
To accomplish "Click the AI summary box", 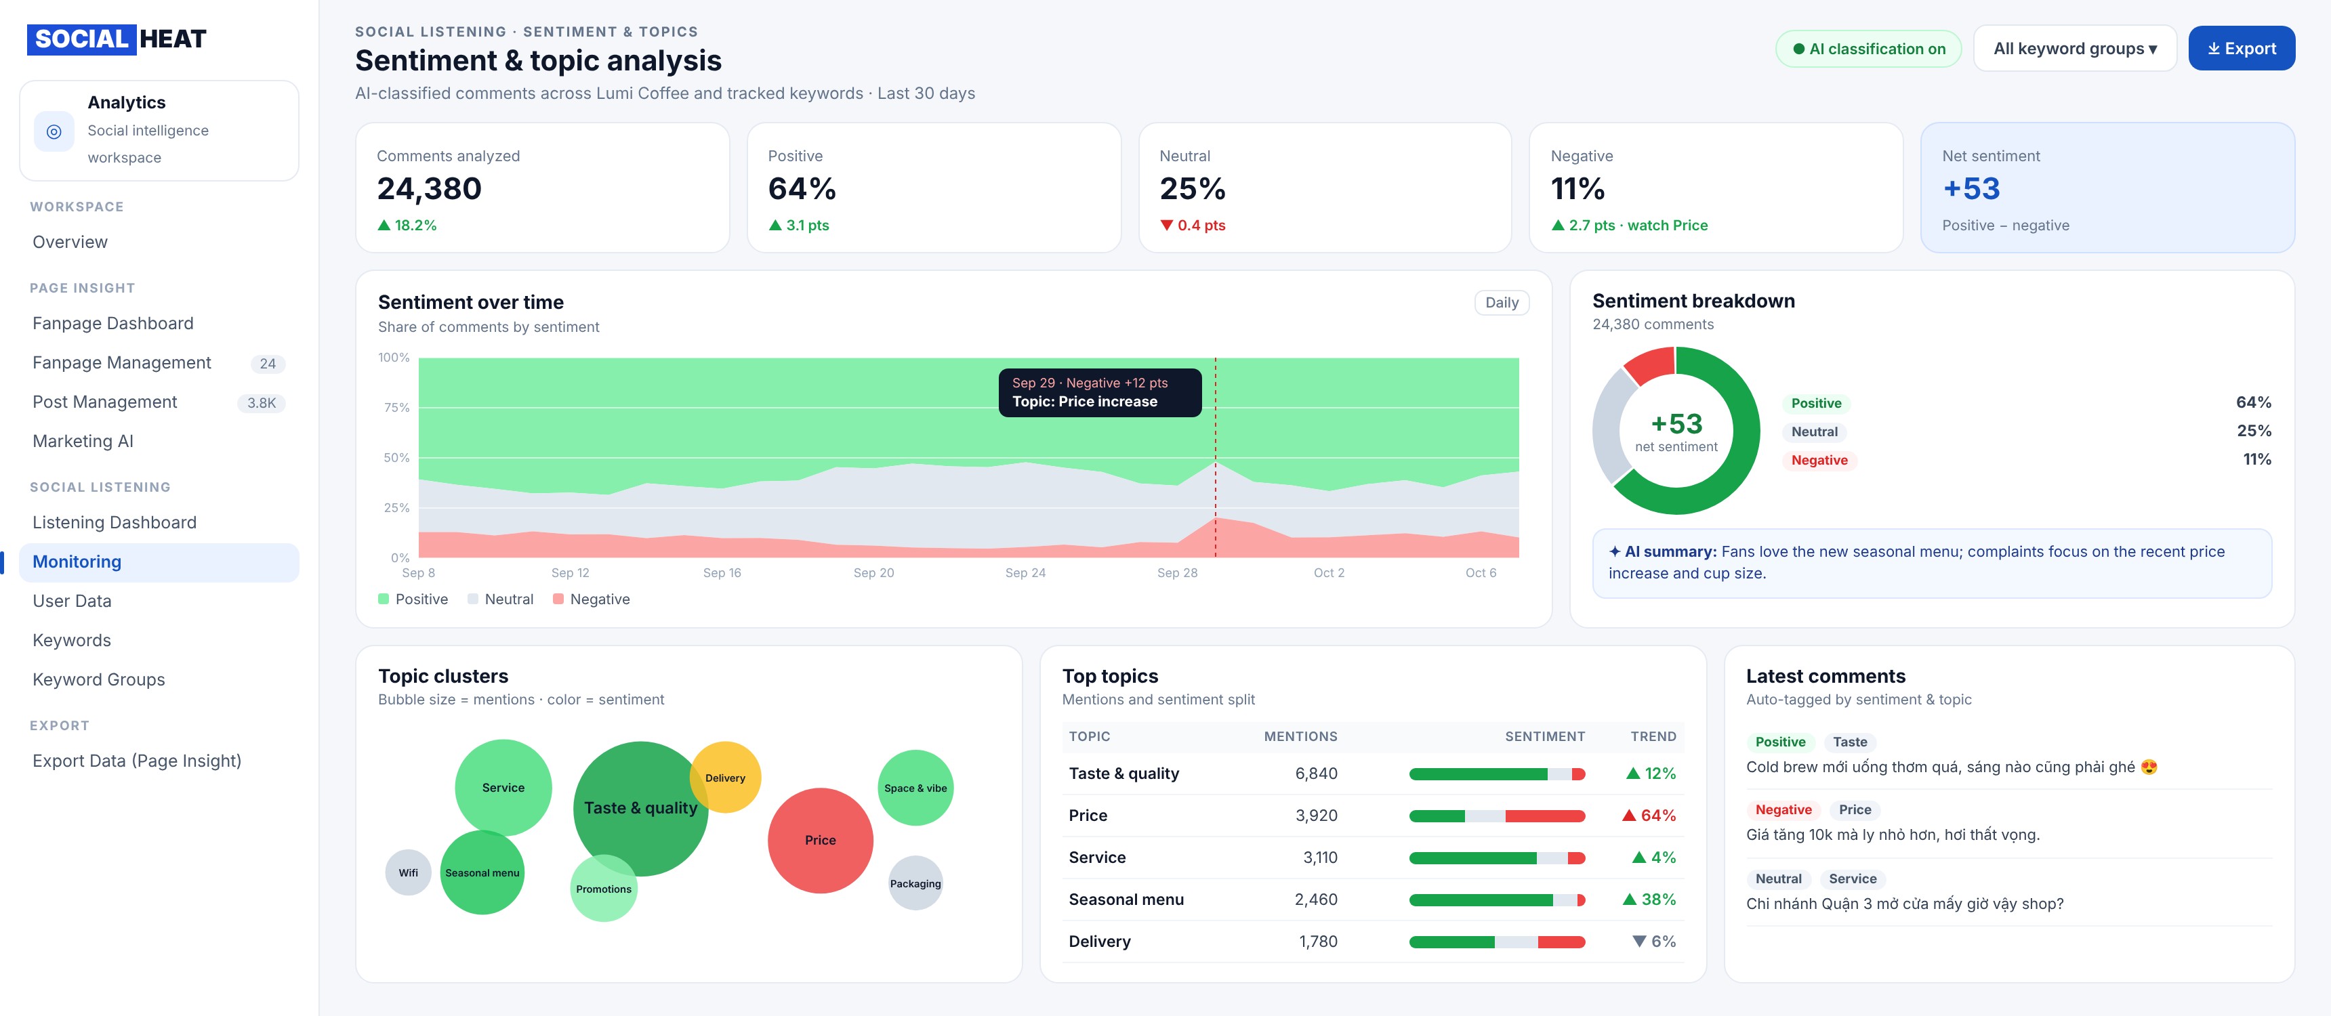I will pyautogui.click(x=1932, y=563).
